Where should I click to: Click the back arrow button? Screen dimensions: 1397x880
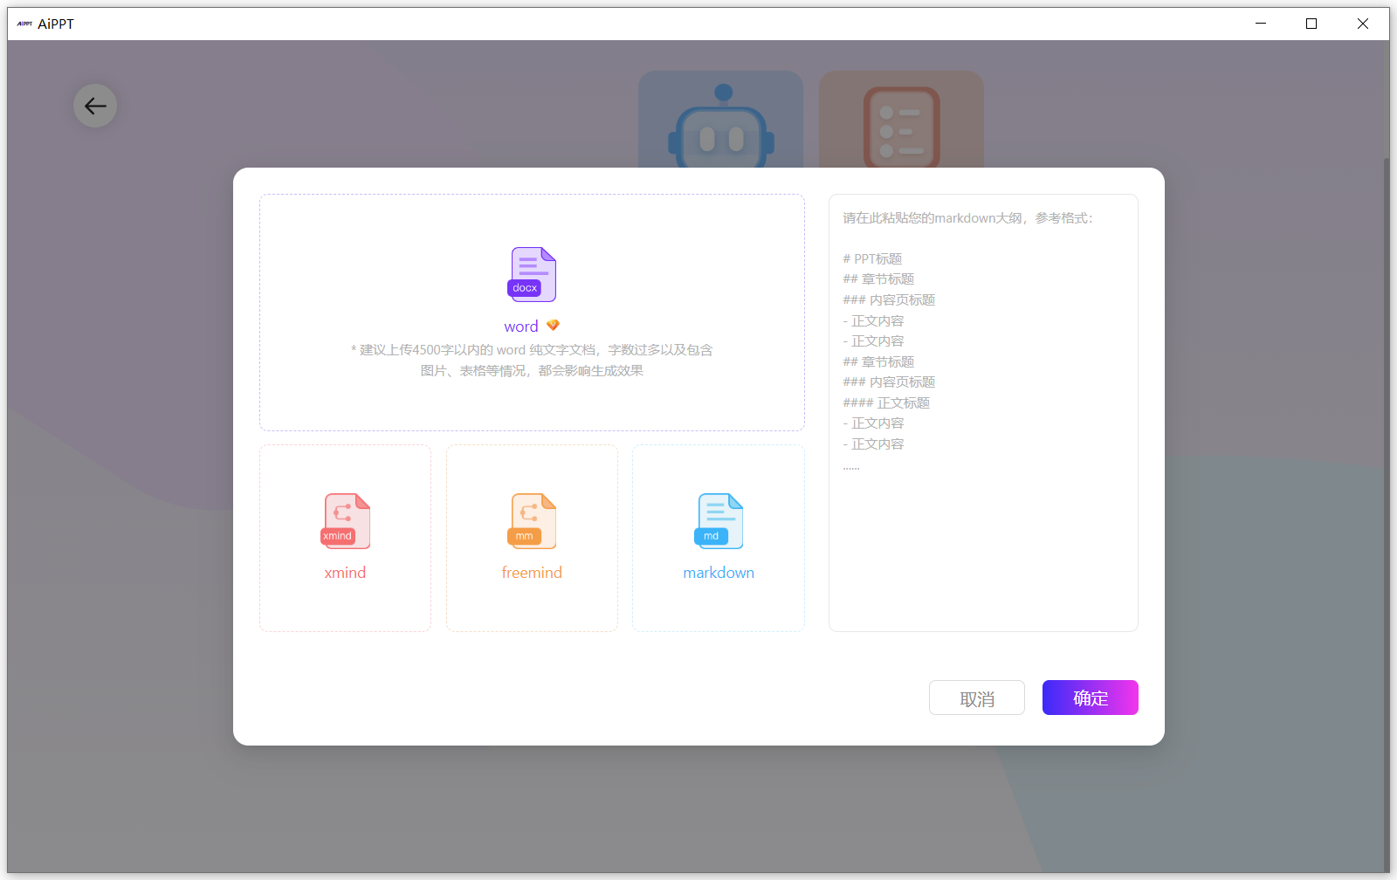(95, 106)
